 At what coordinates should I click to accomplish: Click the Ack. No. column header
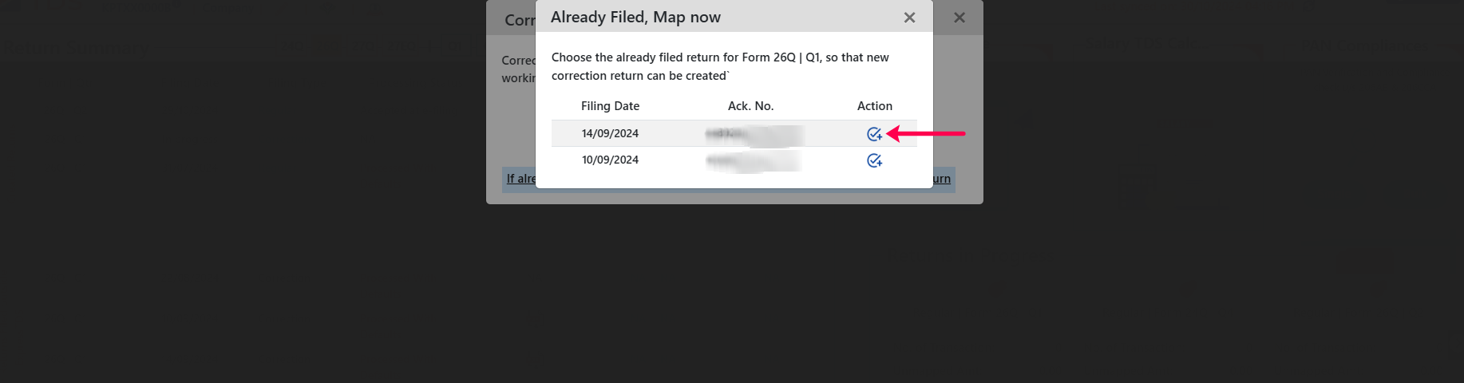tap(750, 106)
